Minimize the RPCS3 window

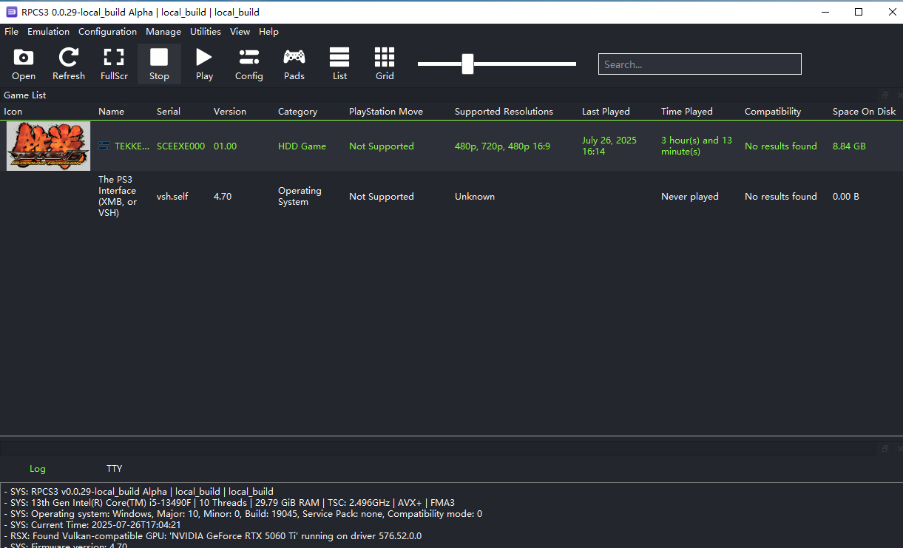[x=825, y=12]
